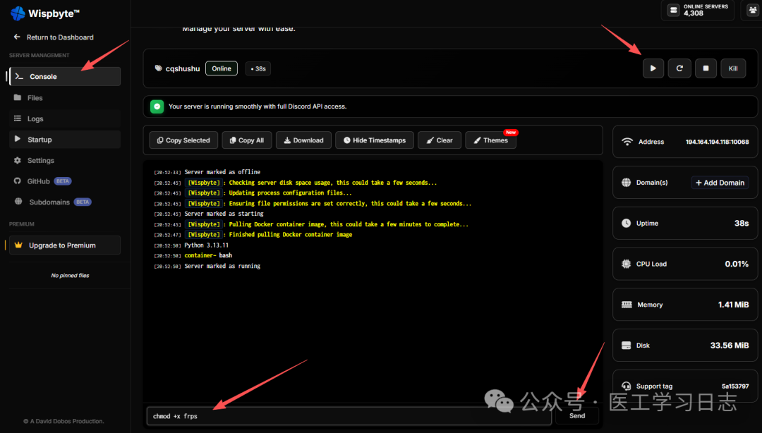Click the Files folder icon
Image resolution: width=762 pixels, height=433 pixels.
[18, 98]
